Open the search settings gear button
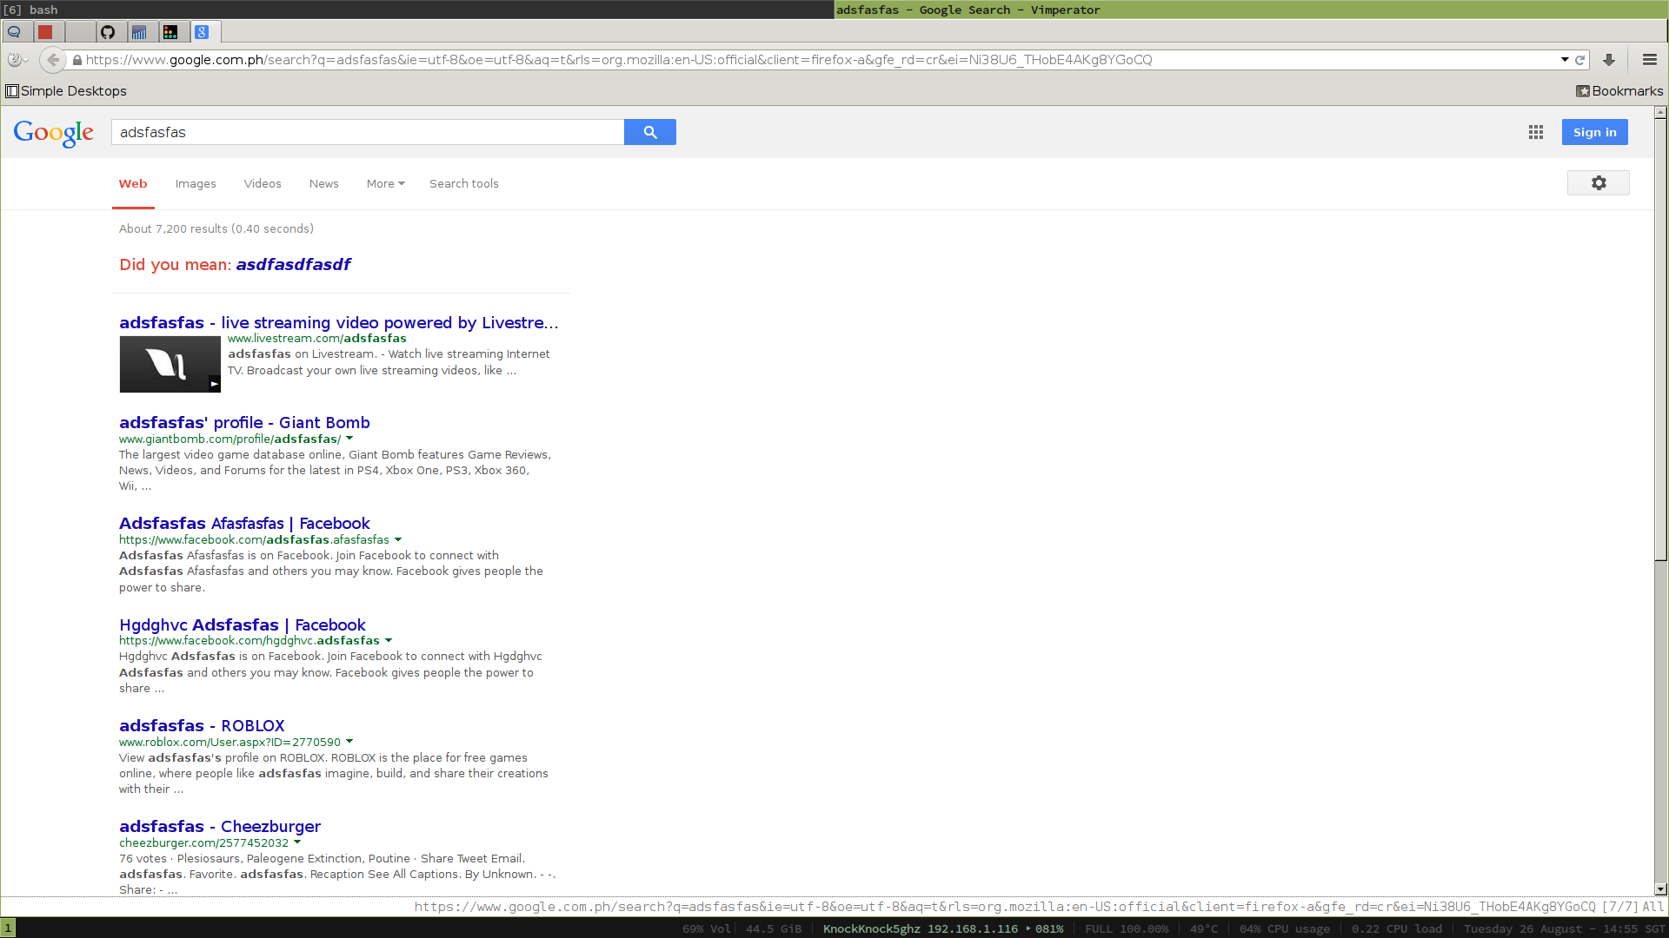This screenshot has height=938, width=1669. coord(1599,183)
